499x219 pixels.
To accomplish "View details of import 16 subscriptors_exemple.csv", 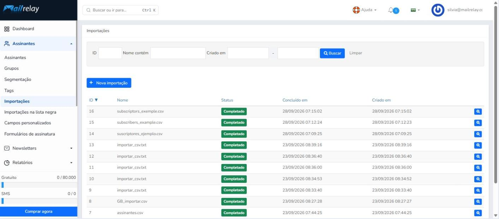I will click(478, 111).
